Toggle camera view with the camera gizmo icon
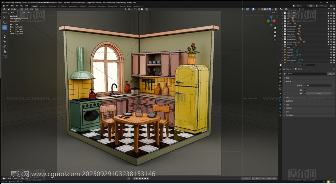The image size is (336, 184). click(275, 36)
